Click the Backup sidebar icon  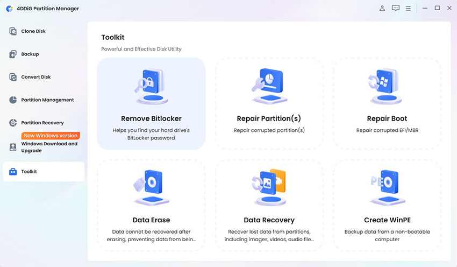click(13, 54)
